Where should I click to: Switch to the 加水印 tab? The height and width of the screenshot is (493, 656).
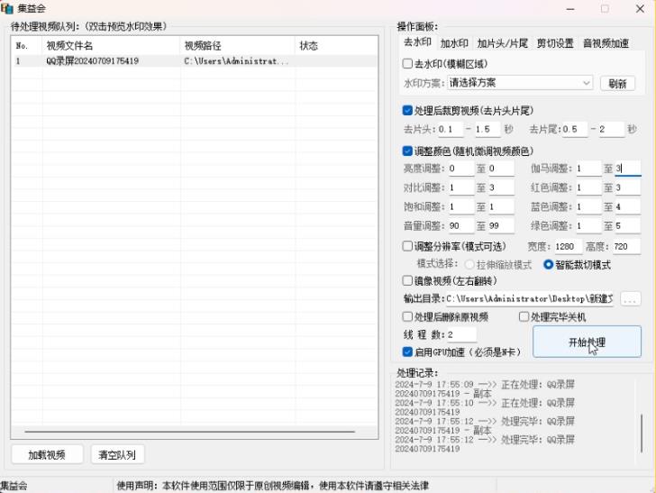453,42
